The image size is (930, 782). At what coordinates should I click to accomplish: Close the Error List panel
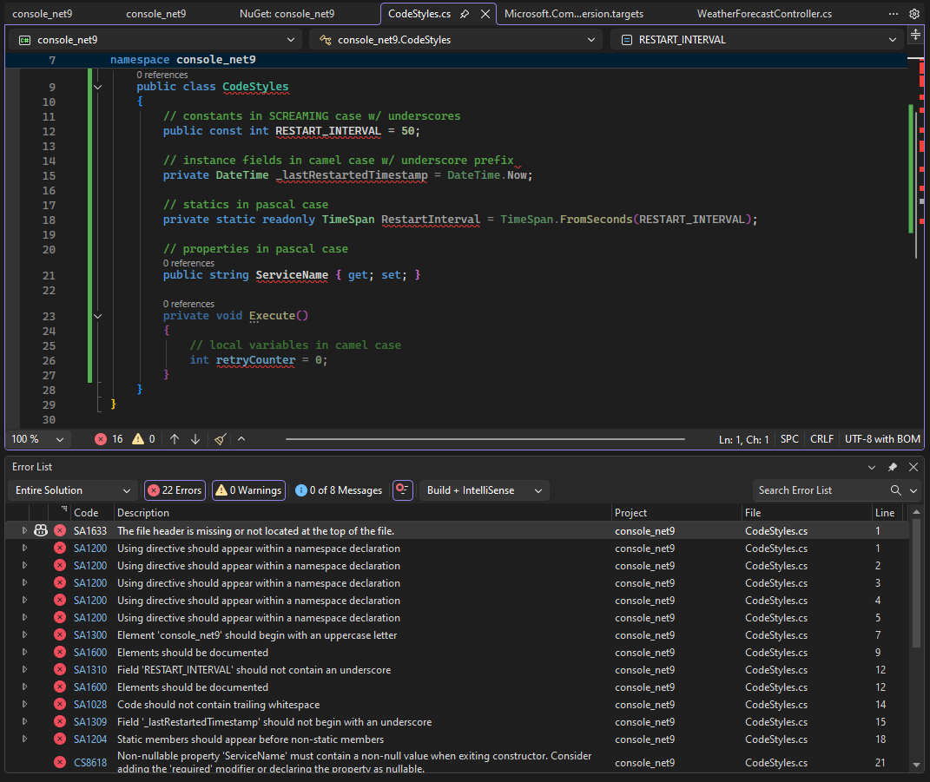tap(914, 467)
